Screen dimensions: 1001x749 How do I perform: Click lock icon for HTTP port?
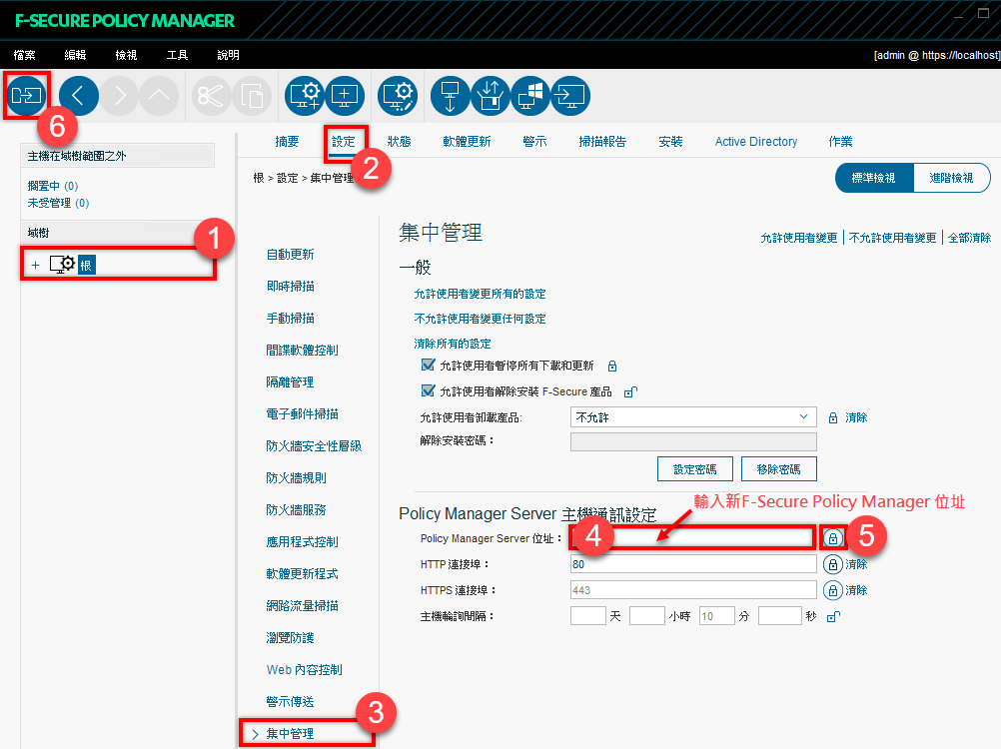click(832, 564)
